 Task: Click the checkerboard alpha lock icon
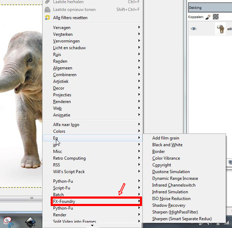216,17
